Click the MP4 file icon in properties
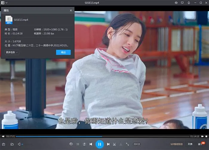 click(x=9, y=20)
